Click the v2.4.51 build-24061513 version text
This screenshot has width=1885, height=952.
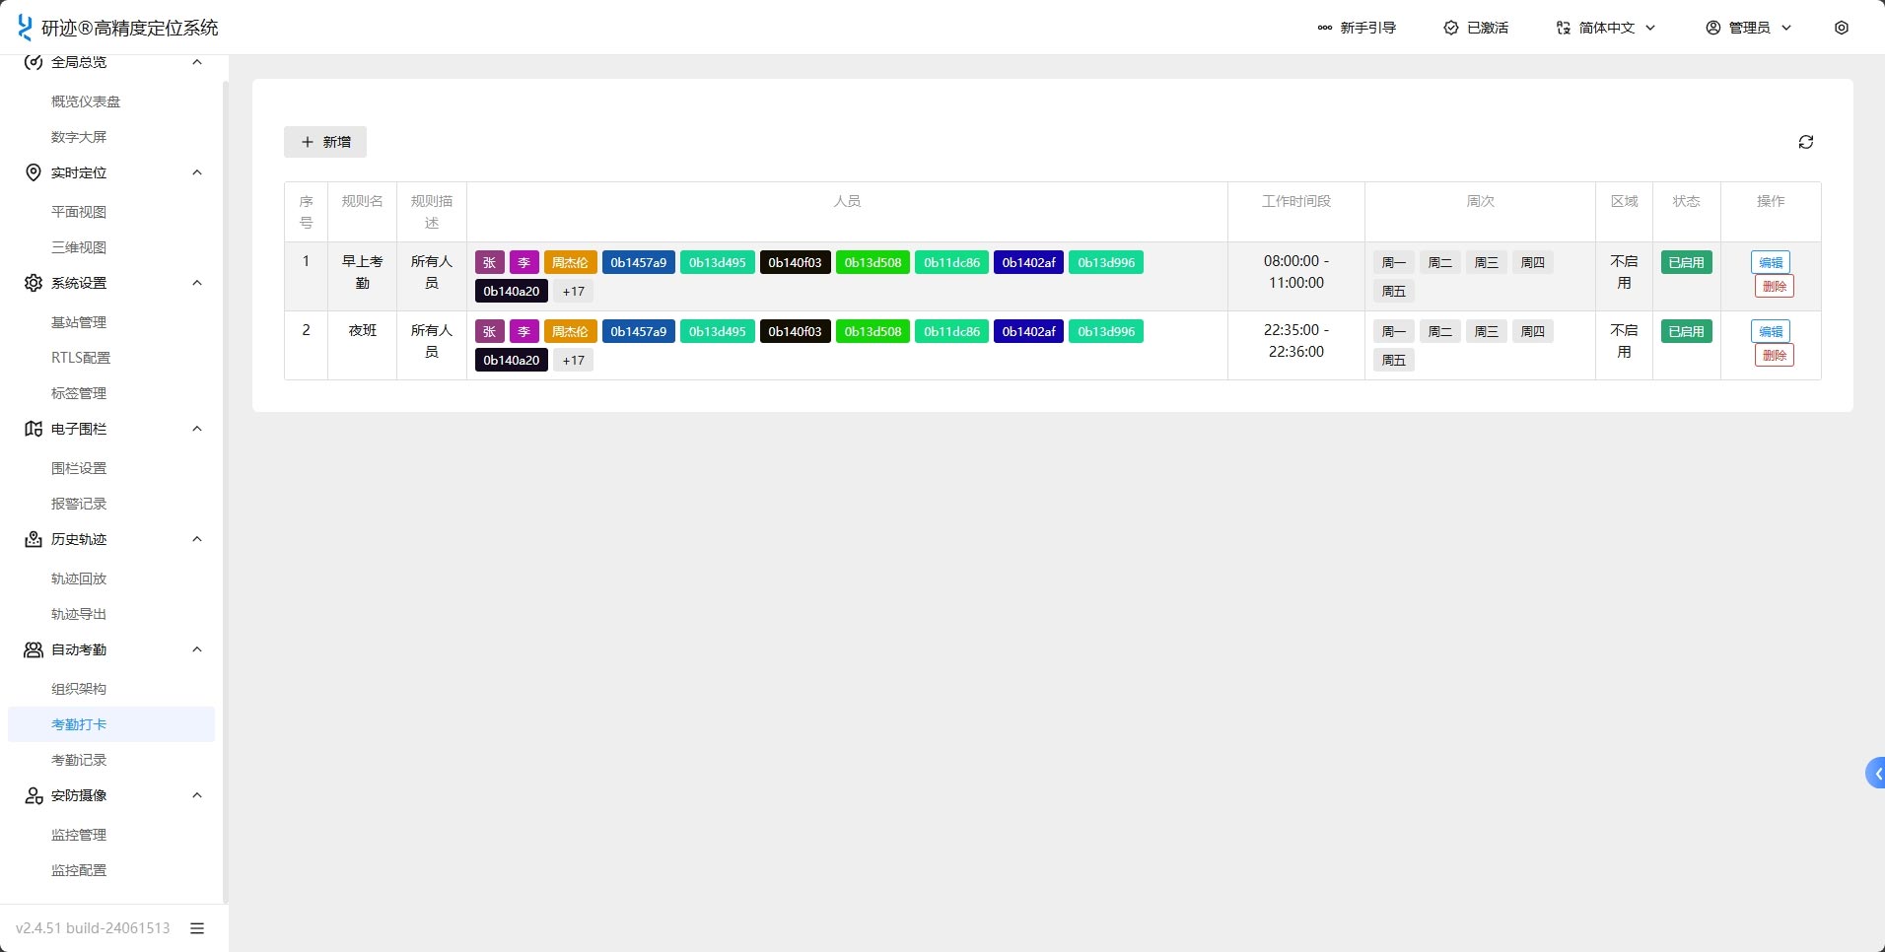click(93, 928)
